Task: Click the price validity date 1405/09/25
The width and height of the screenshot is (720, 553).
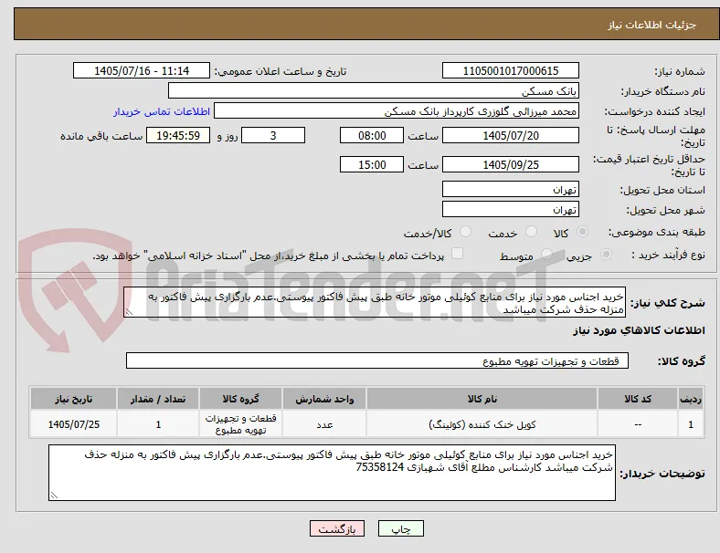Action: tap(510, 164)
